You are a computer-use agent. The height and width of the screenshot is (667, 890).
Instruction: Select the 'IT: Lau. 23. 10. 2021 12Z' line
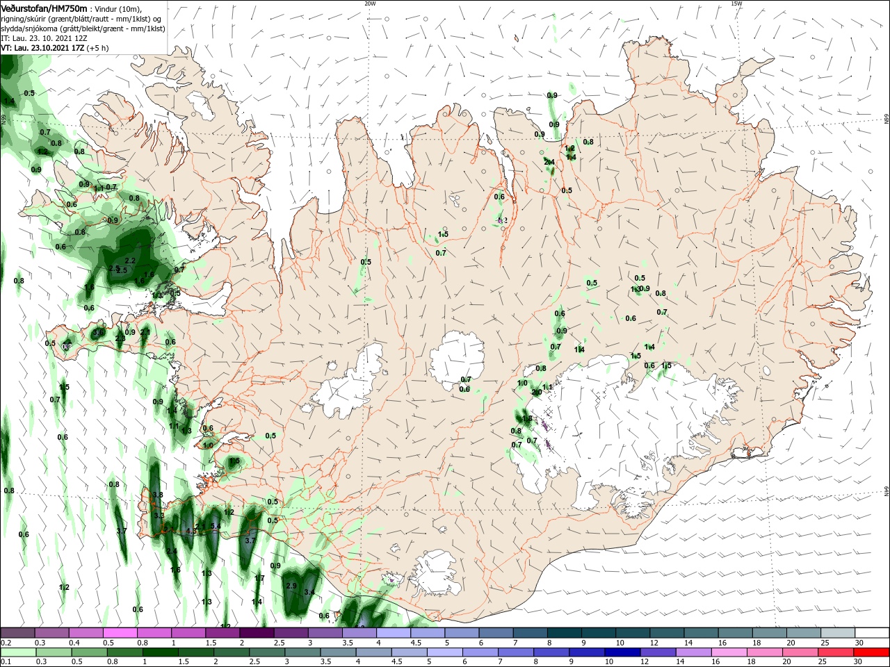click(44, 38)
